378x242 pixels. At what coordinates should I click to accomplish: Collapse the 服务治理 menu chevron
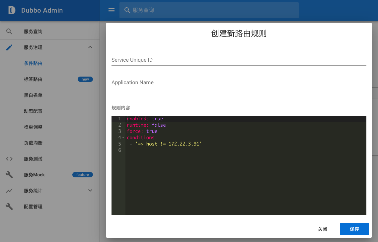click(x=90, y=47)
